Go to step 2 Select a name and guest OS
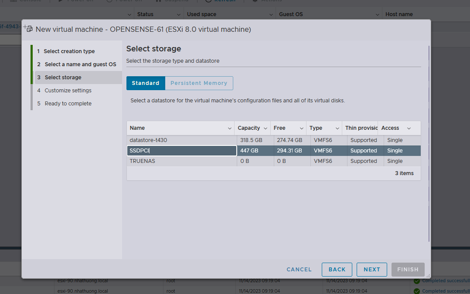The image size is (470, 294). [80, 64]
